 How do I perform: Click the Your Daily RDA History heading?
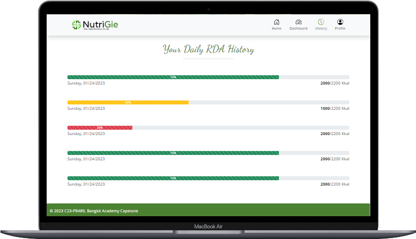pyautogui.click(x=208, y=50)
